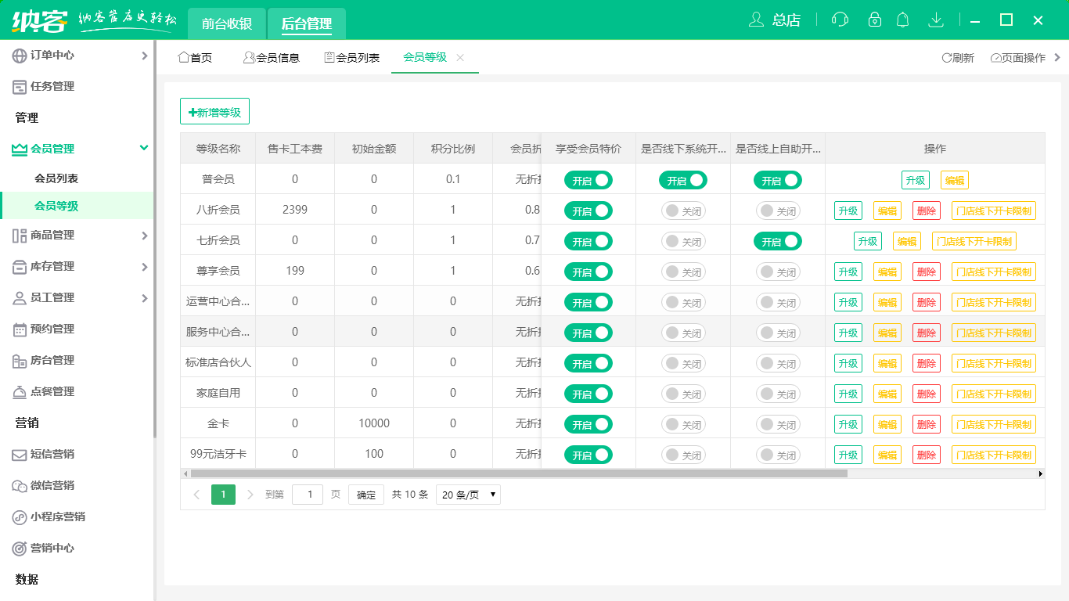
Task: Click the 房台管理 building icon
Action: 20,361
